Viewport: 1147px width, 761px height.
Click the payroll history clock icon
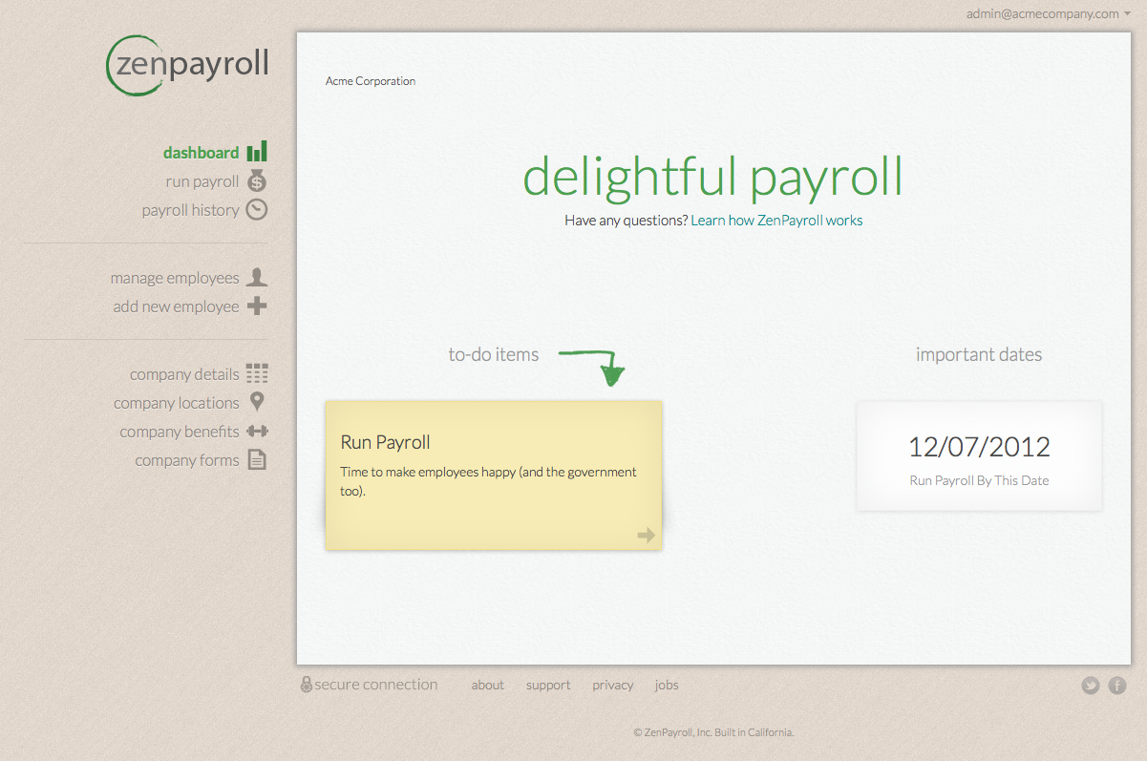[x=257, y=210]
